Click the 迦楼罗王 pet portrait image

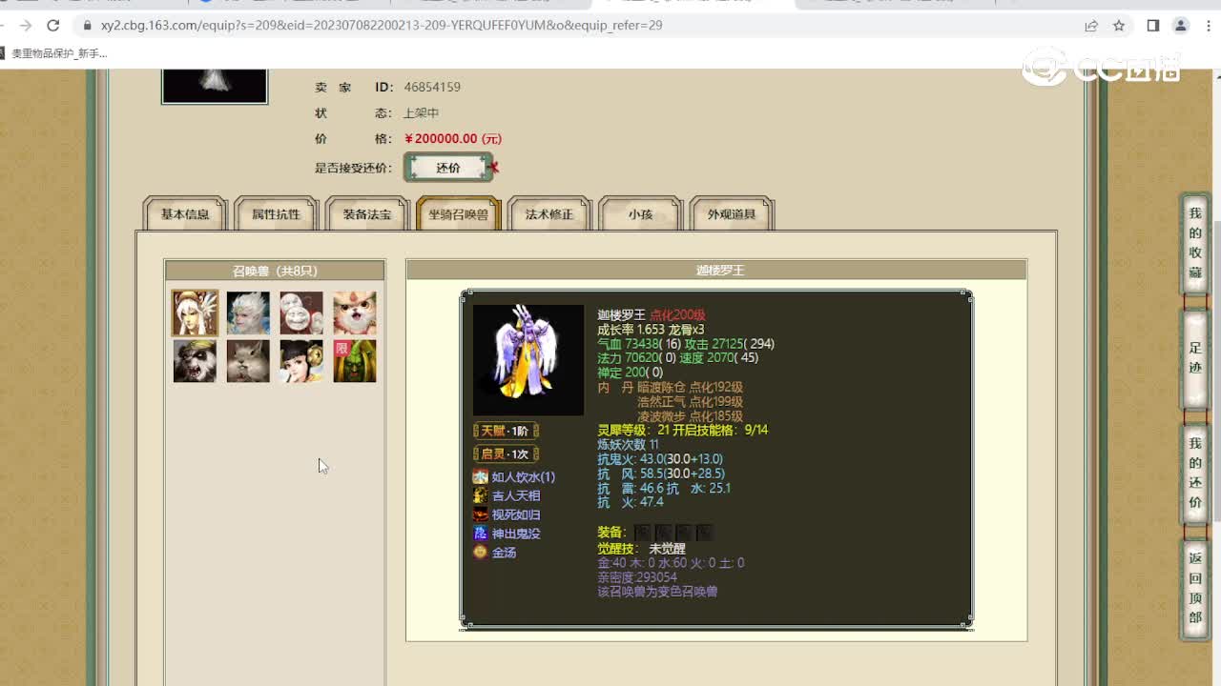[x=528, y=360]
